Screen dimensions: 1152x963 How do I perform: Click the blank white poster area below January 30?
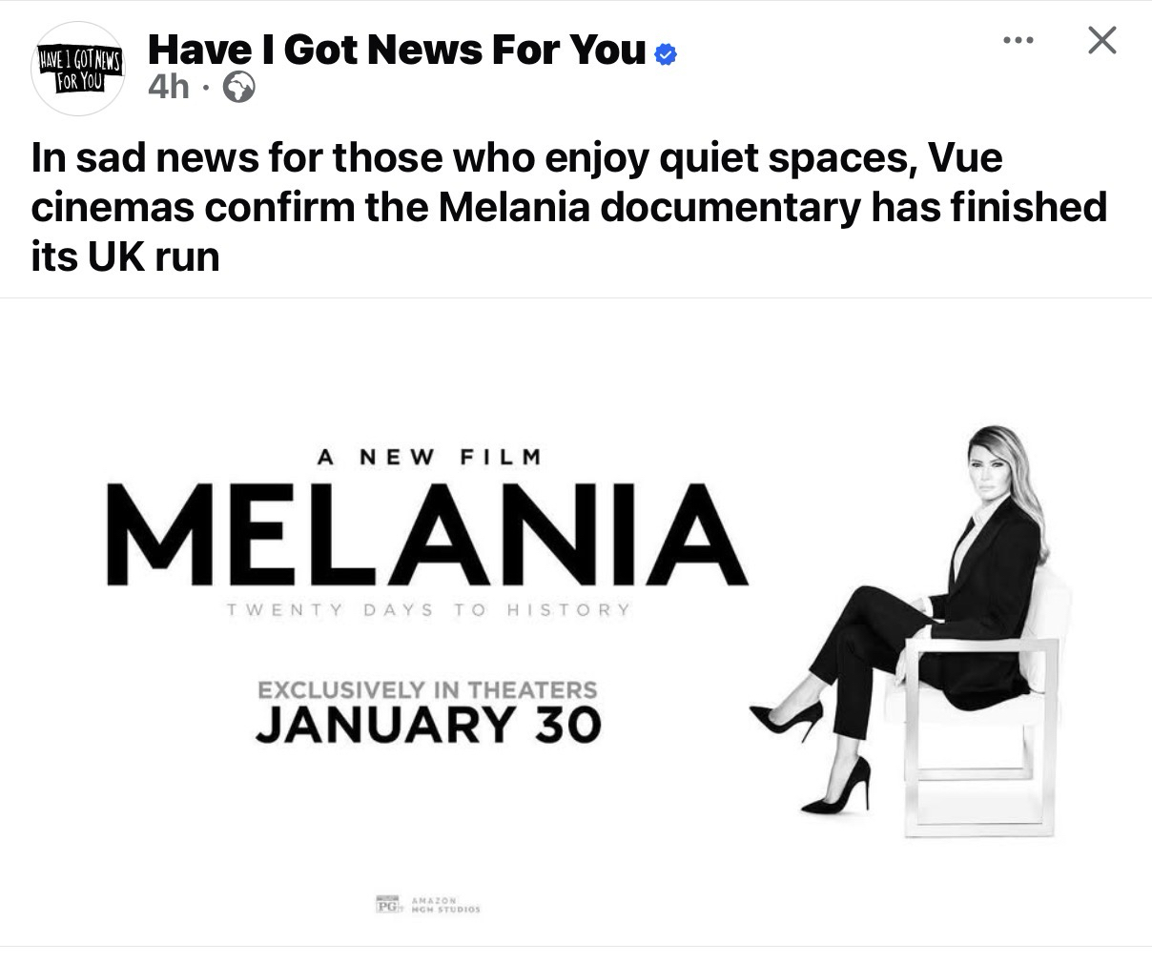point(429,820)
